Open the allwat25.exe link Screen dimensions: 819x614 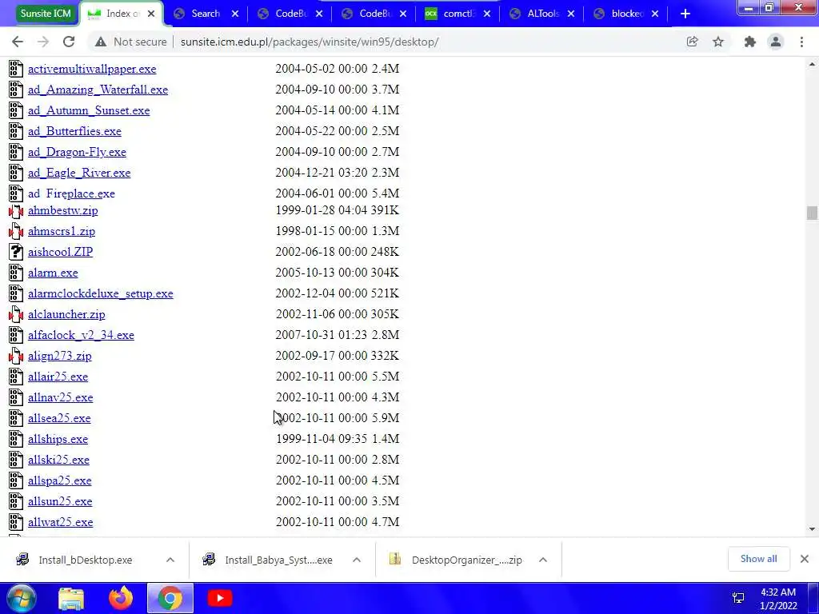(61, 523)
